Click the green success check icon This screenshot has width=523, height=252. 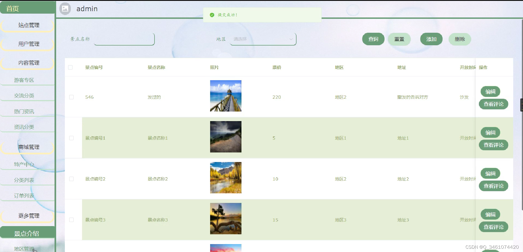pos(212,15)
